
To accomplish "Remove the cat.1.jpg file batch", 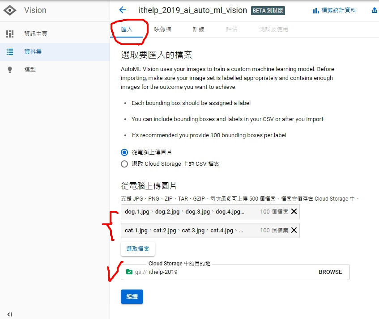I will point(294,230).
